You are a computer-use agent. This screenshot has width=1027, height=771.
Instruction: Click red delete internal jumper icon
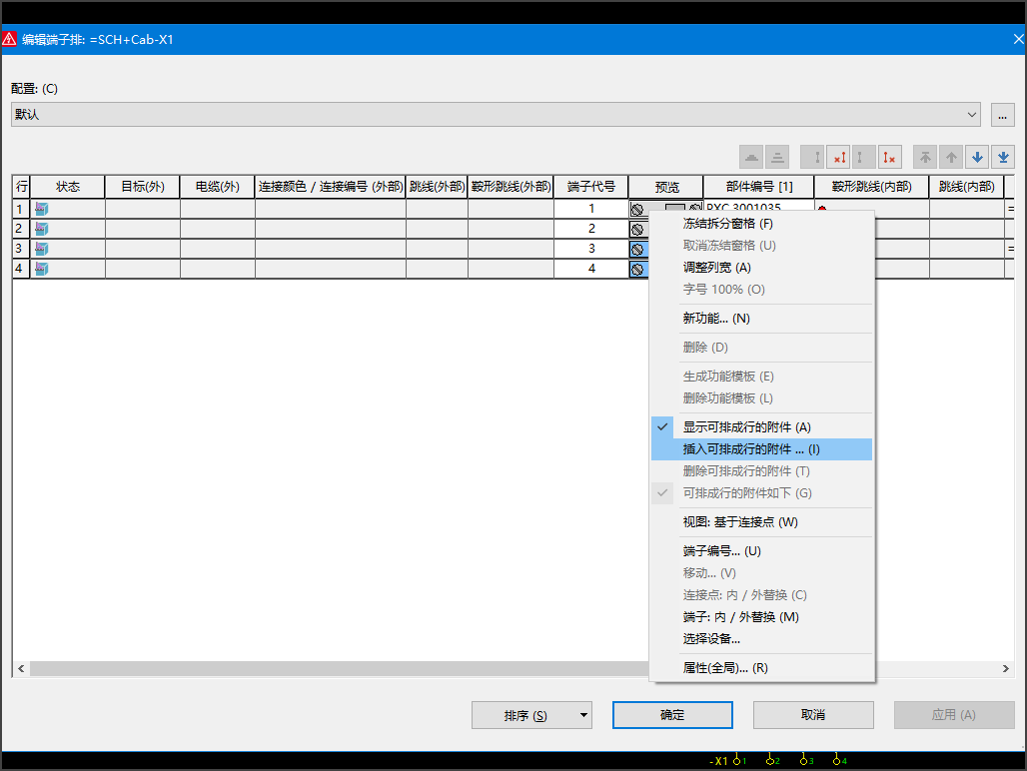tap(889, 157)
